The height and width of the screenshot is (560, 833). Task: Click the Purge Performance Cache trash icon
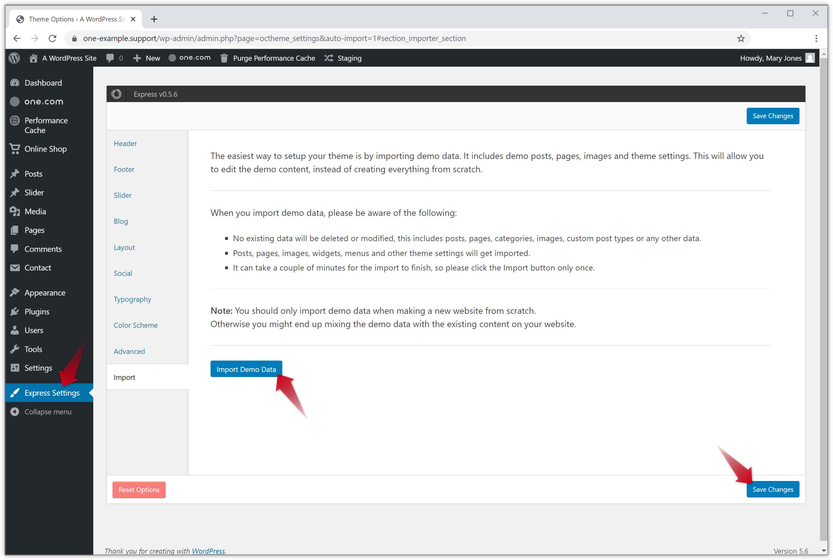point(224,58)
